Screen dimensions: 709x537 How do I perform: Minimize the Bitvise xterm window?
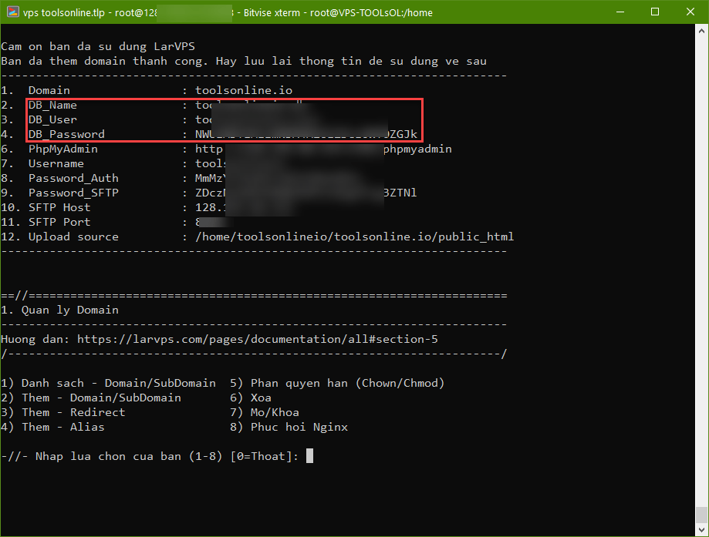[620, 12]
